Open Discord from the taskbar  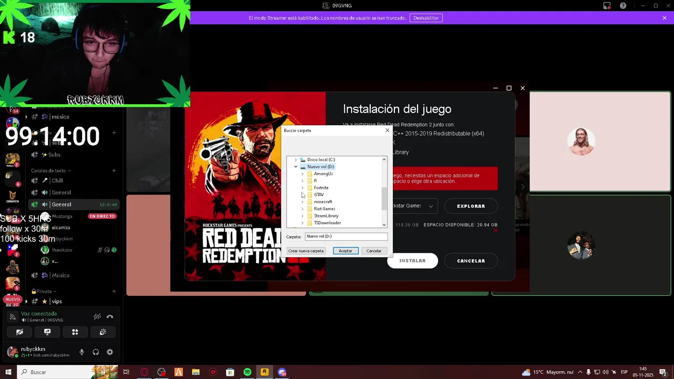coord(282,372)
